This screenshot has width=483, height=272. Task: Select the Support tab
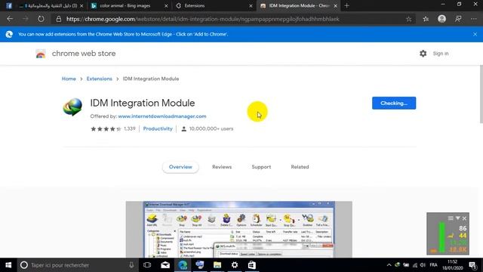[261, 167]
